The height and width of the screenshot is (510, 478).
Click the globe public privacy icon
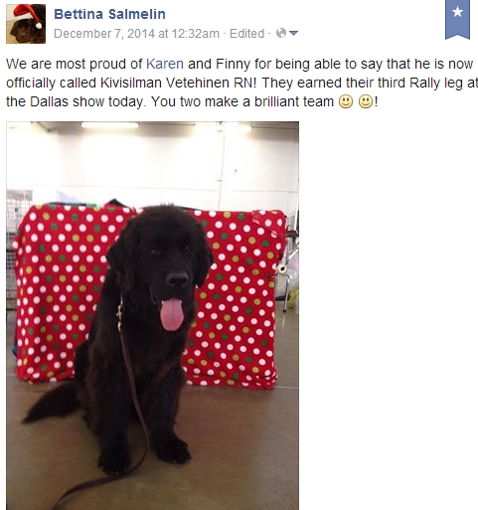tap(281, 33)
